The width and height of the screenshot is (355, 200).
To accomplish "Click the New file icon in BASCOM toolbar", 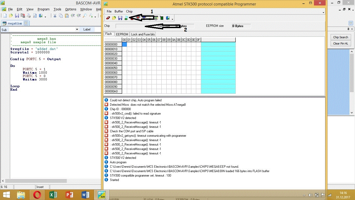I will [5, 16].
